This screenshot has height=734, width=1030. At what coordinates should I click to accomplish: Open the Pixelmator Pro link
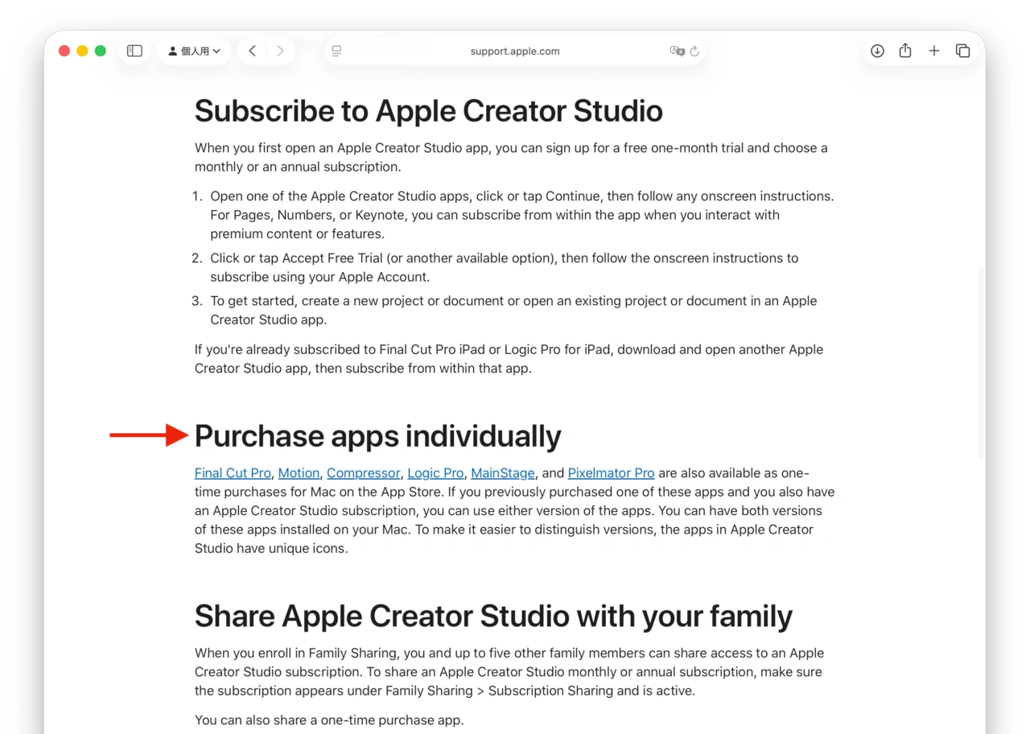pos(611,472)
